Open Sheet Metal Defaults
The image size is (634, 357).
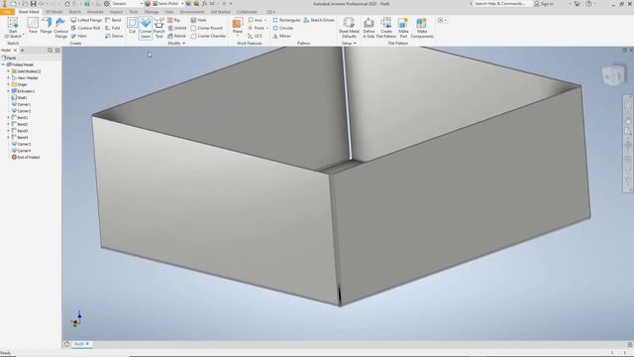[x=349, y=28]
